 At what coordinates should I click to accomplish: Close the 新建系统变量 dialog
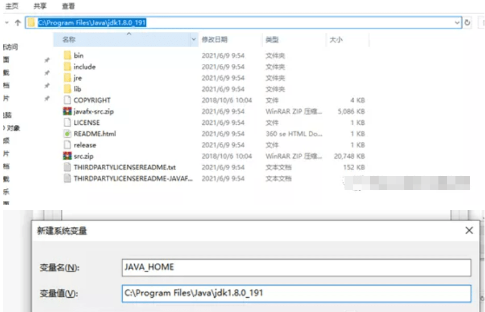(x=469, y=230)
